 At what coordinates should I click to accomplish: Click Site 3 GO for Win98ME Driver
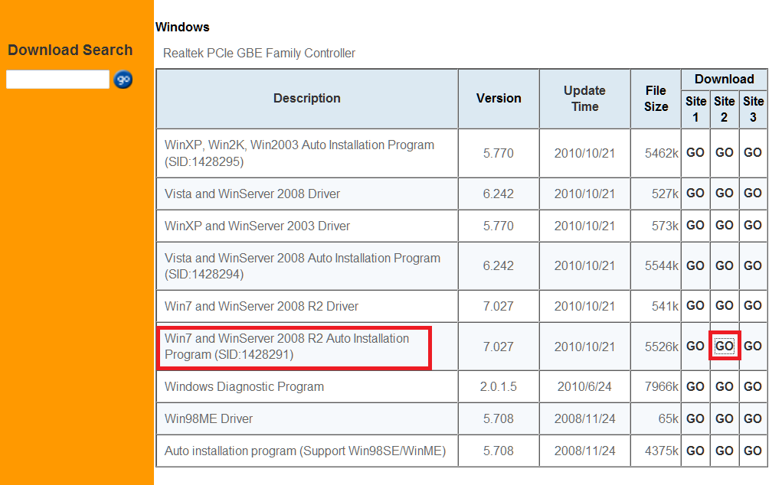tap(753, 418)
